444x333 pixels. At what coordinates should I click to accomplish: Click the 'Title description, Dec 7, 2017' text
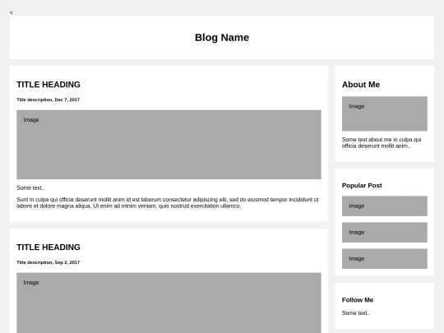(x=49, y=99)
